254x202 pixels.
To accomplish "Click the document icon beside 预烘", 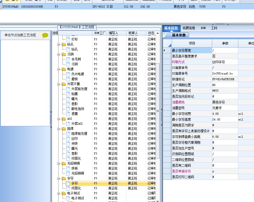I will 68,143.
